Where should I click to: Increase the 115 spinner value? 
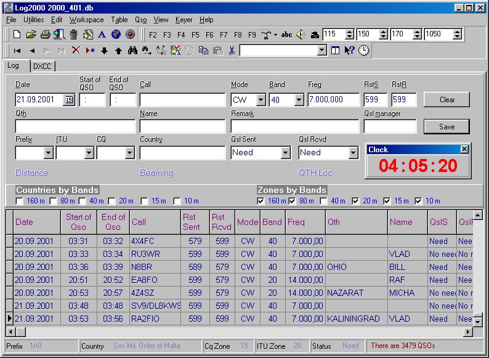click(350, 32)
